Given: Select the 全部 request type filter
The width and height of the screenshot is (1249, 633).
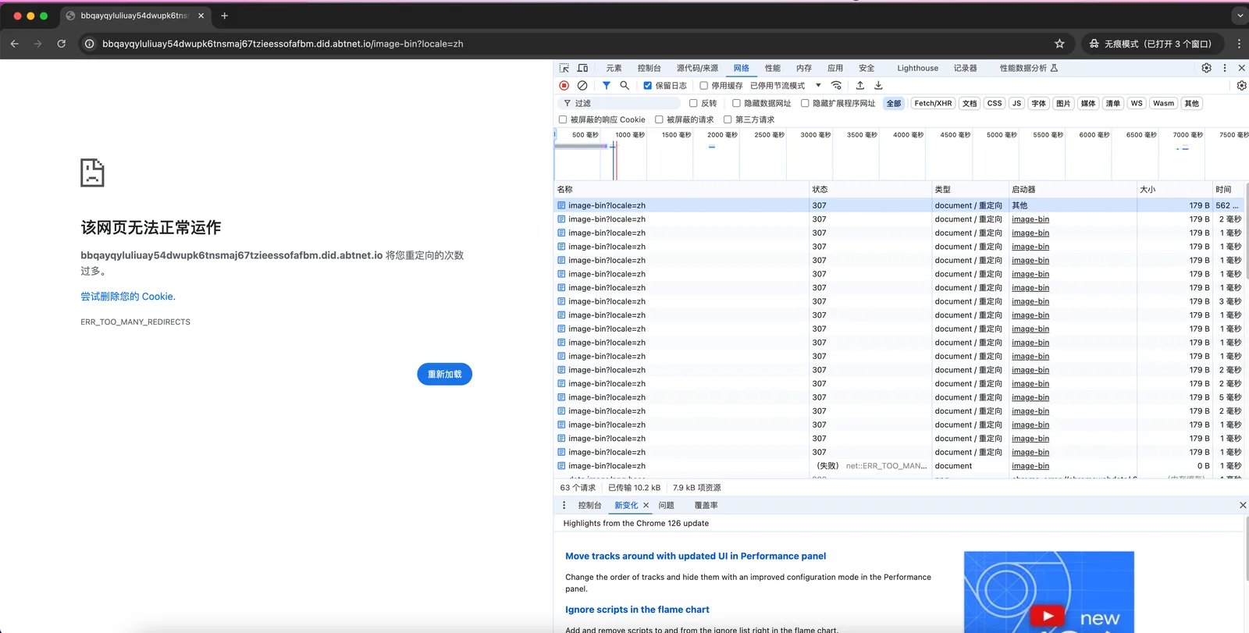Looking at the screenshot, I should pyautogui.click(x=894, y=103).
